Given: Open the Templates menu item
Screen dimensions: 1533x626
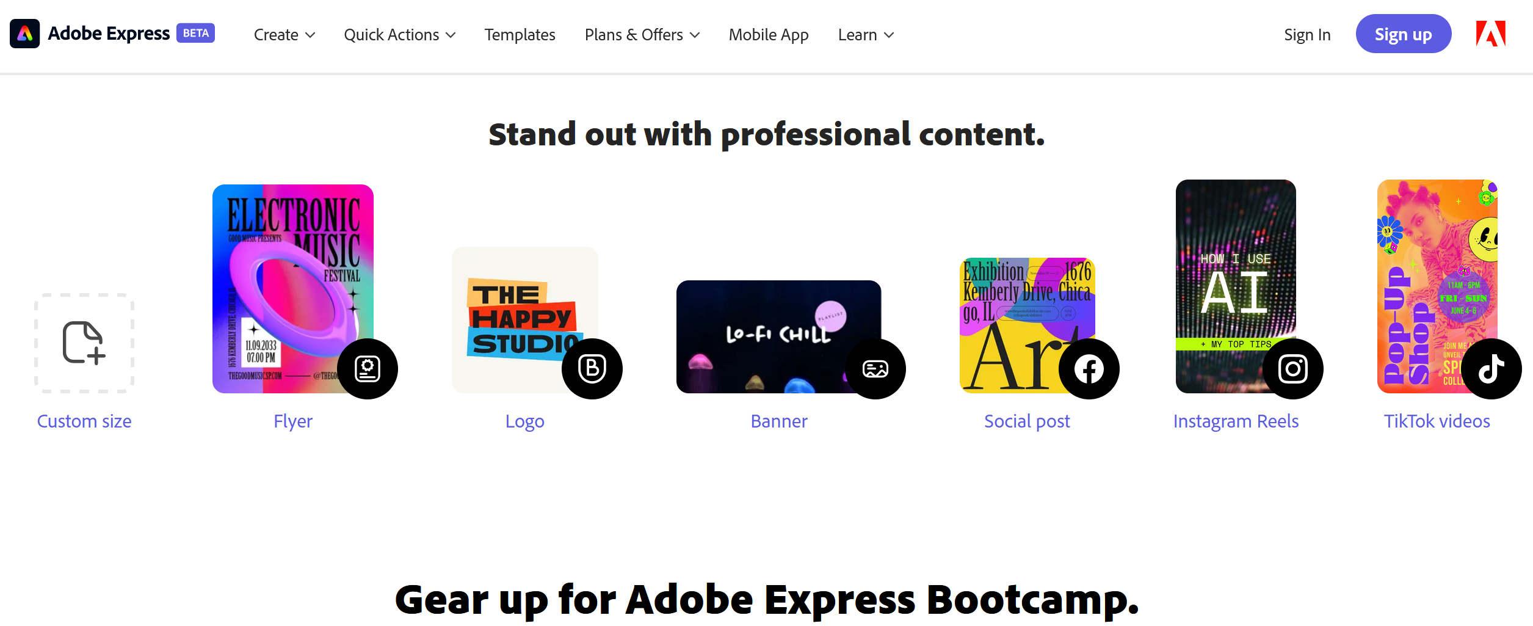Looking at the screenshot, I should coord(520,35).
